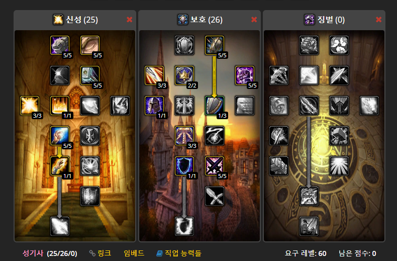
Task: Click the blue shield Blessing of Sanctuary 1/1
Action: coord(184,166)
